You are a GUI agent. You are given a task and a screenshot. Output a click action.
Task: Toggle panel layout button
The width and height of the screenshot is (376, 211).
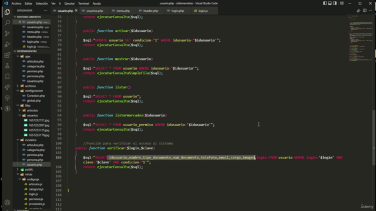point(330,3)
